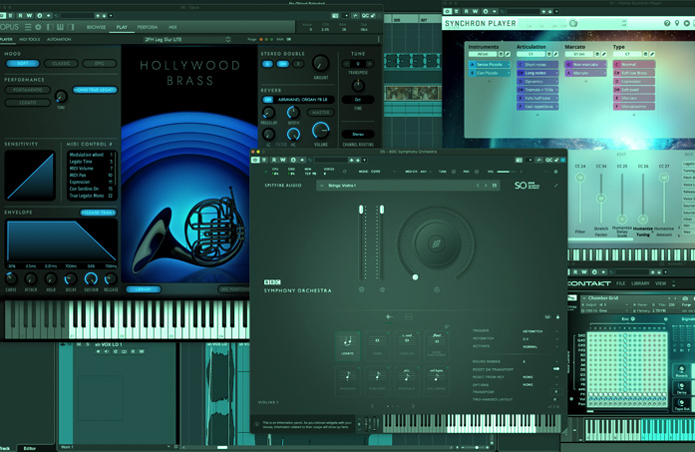Show the Opus keyboard panel icon
The height and width of the screenshot is (452, 695).
pyautogui.click(x=60, y=27)
